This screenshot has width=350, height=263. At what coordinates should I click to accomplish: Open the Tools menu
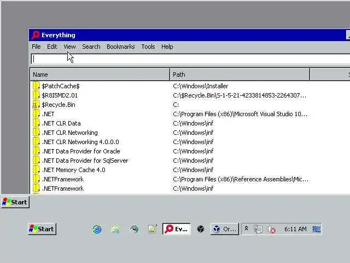pos(148,47)
